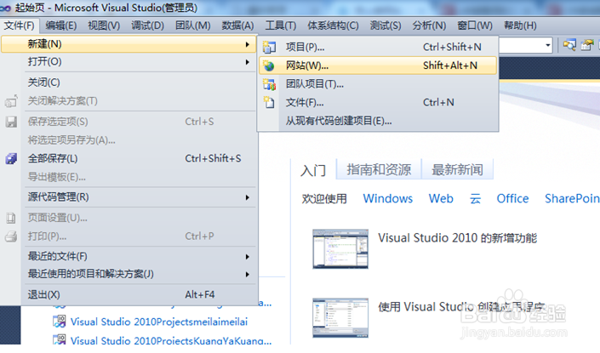600x353 pixels.
Task: Switch to the 指南和资源 tab
Action: 379,169
